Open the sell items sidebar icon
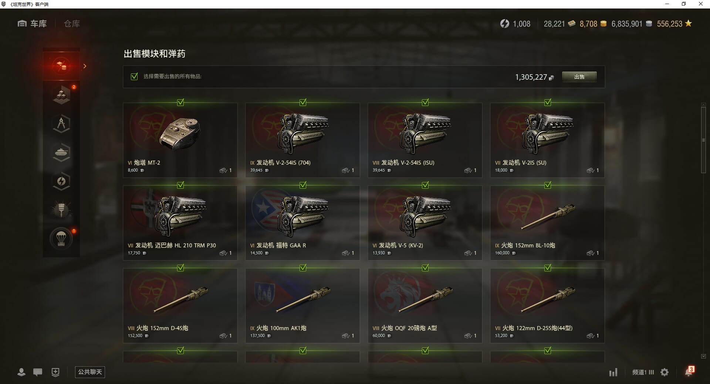 (x=61, y=66)
